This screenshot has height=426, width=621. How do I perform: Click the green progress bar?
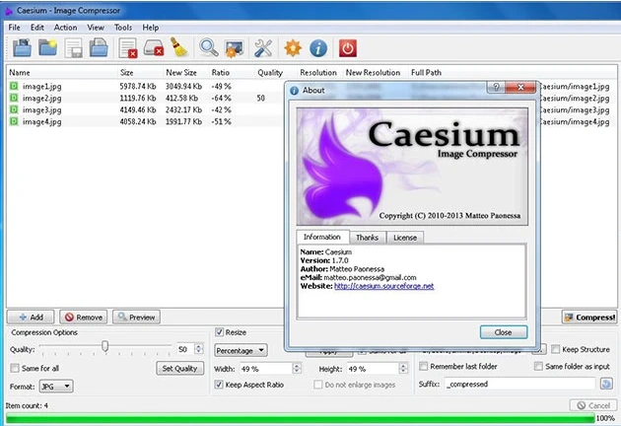pos(300,418)
